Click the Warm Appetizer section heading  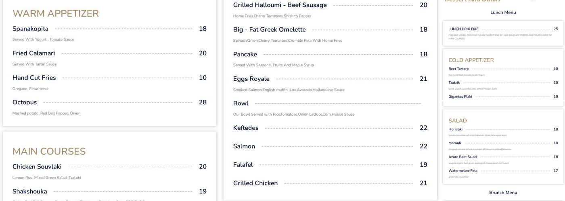(56, 14)
